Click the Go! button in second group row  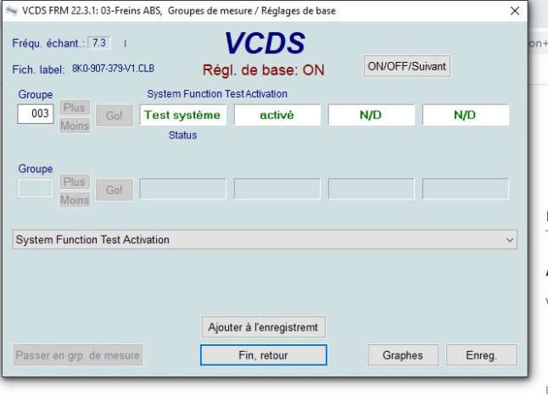[115, 190]
